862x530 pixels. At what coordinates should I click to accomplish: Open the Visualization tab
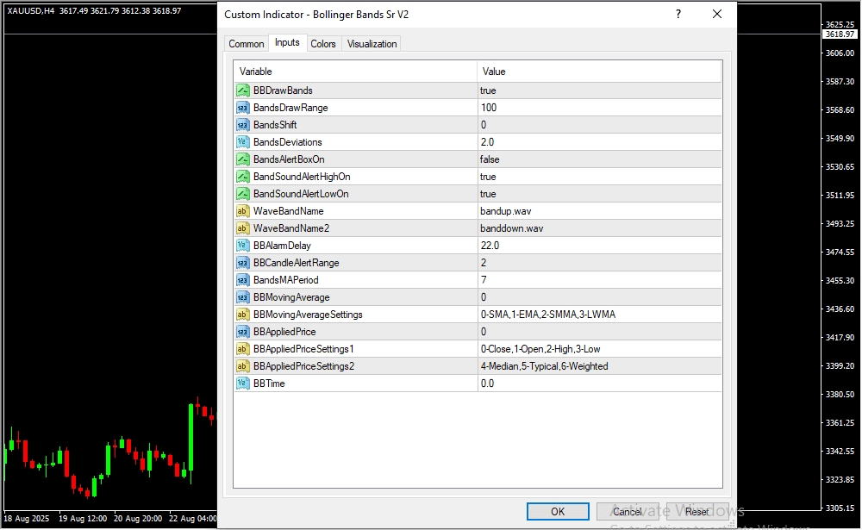click(x=372, y=44)
